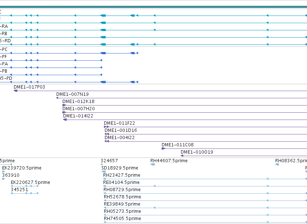Select the DME1-007H20 label
The height and width of the screenshot is (224, 307).
(79, 109)
